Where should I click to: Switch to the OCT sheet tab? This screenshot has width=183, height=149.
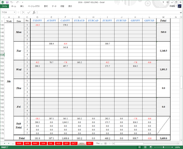click(x=74, y=143)
